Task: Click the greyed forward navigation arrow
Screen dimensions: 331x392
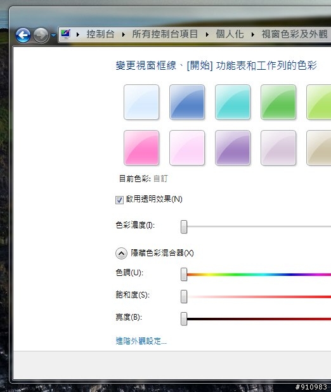Action: point(41,35)
